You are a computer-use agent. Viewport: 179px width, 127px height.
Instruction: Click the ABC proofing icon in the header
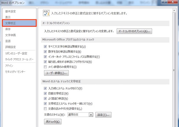tap(46, 13)
